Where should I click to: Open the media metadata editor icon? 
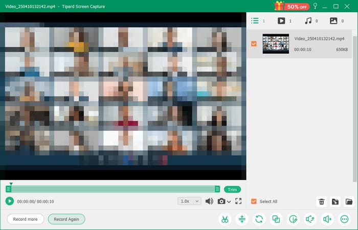[293, 219]
